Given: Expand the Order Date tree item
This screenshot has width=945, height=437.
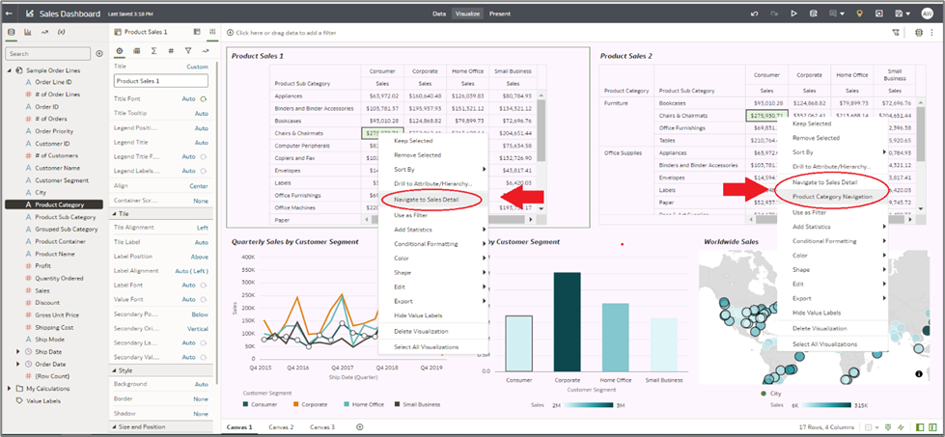Looking at the screenshot, I should point(17,365).
